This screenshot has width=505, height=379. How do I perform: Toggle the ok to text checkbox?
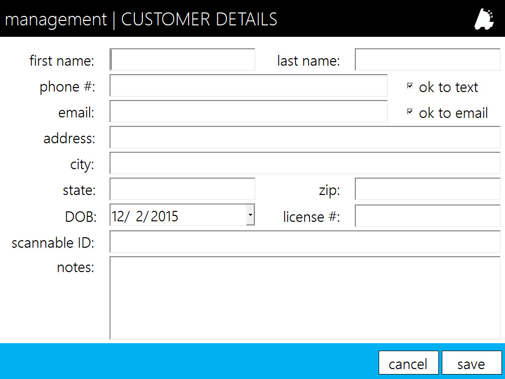click(x=409, y=86)
